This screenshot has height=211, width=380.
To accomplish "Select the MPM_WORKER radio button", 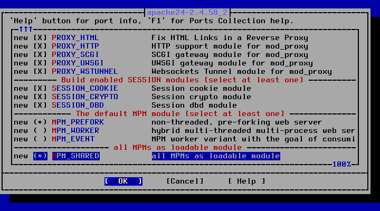I will coord(40,131).
